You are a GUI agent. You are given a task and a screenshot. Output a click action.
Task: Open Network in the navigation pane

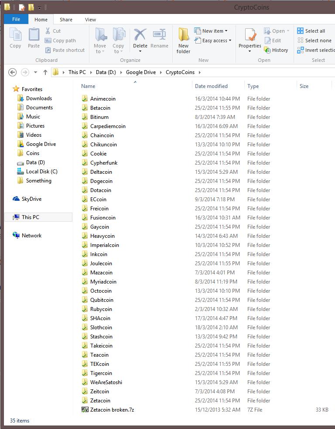click(27, 235)
